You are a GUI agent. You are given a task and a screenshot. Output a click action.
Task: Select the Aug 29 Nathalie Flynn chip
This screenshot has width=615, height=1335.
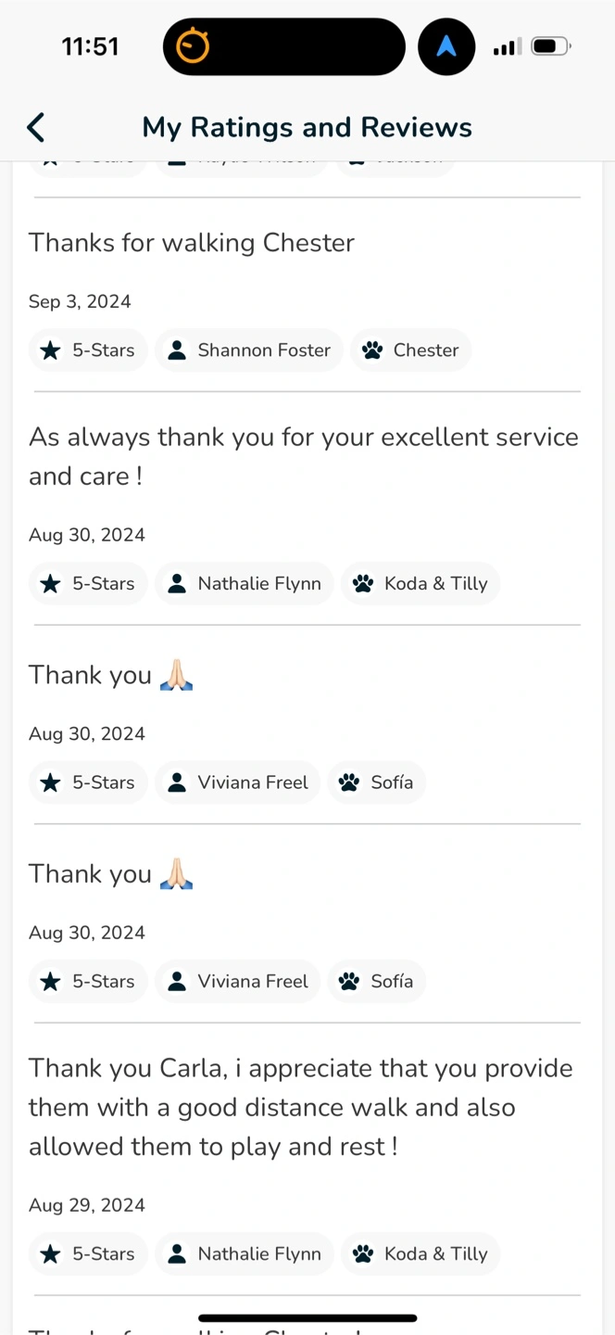pos(244,1254)
